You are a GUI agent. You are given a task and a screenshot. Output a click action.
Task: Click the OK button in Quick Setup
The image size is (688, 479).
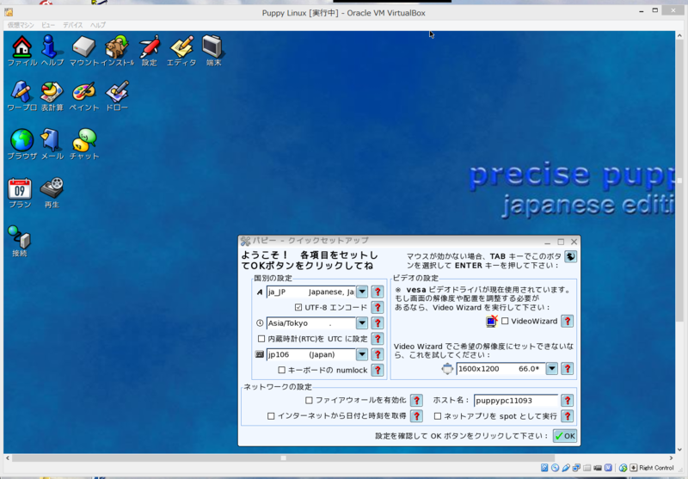[x=565, y=436]
